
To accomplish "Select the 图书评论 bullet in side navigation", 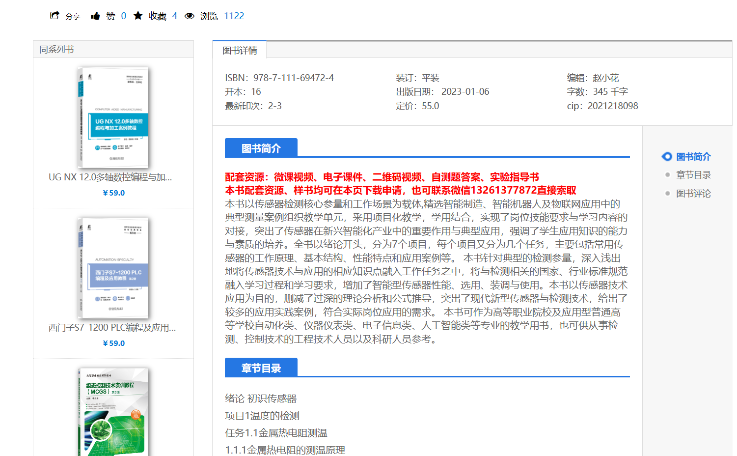I will (667, 194).
